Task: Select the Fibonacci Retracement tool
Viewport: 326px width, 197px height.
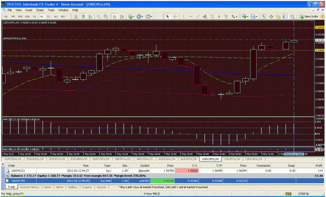Action: pos(212,17)
